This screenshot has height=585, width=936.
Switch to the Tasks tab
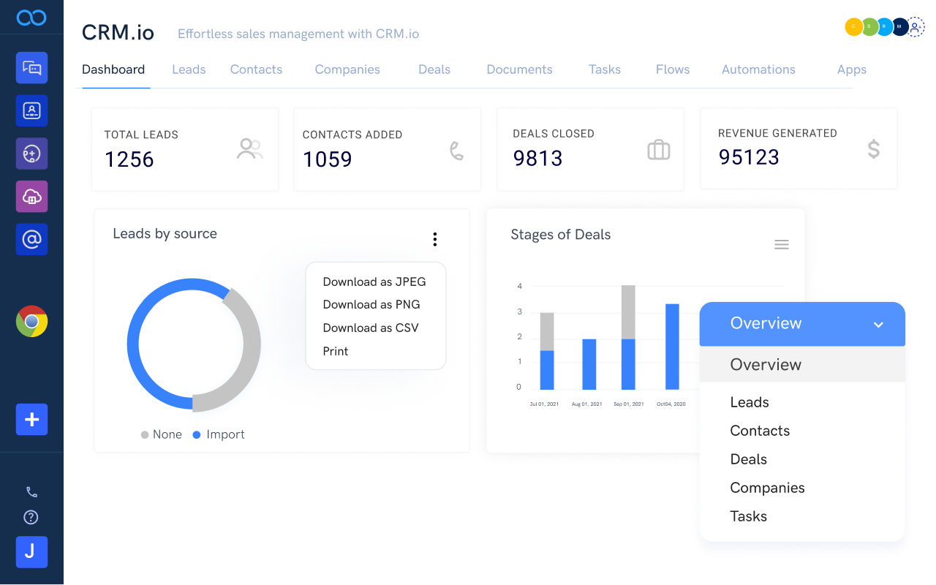[x=605, y=69]
